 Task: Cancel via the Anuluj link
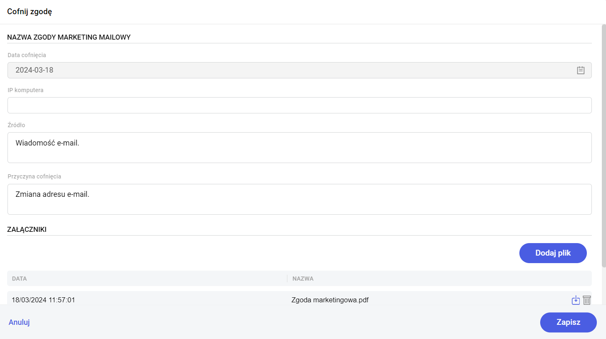click(x=19, y=322)
